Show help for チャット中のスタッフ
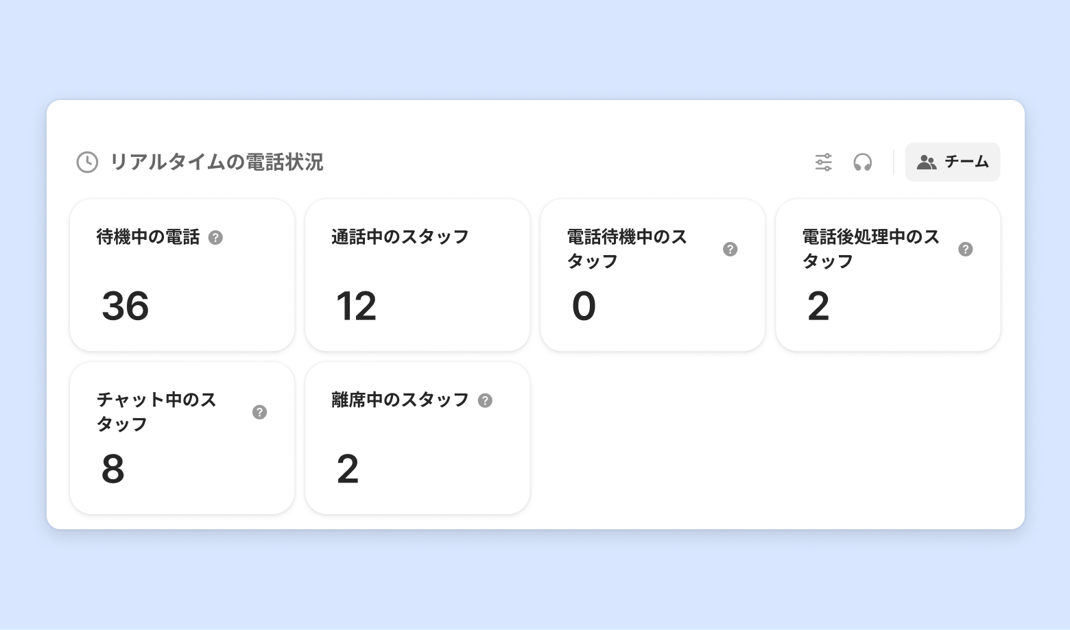This screenshot has height=630, width=1070. 259,412
